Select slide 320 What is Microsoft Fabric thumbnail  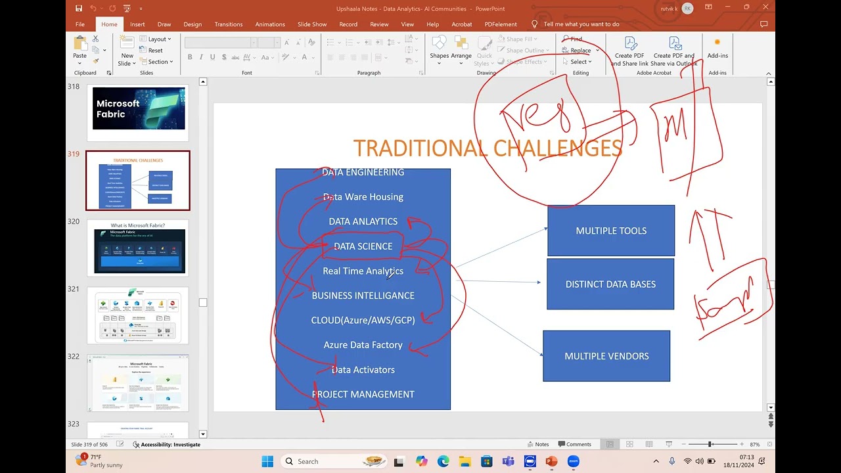click(x=138, y=248)
